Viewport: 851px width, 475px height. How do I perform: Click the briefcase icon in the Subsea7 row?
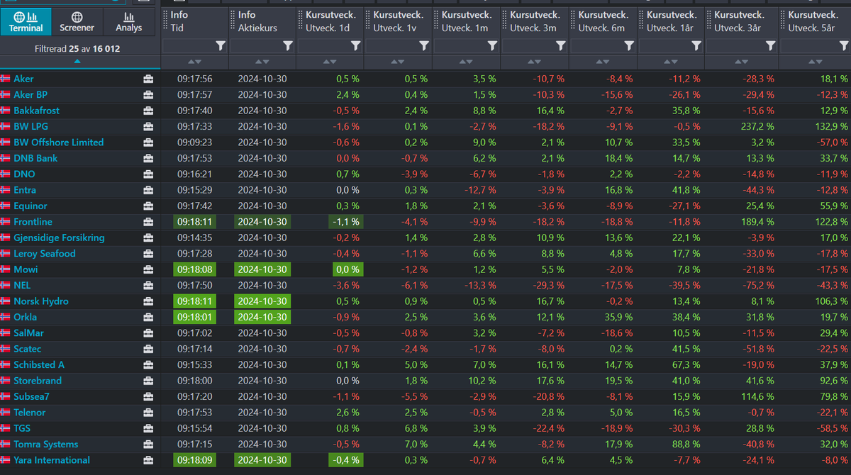point(148,396)
